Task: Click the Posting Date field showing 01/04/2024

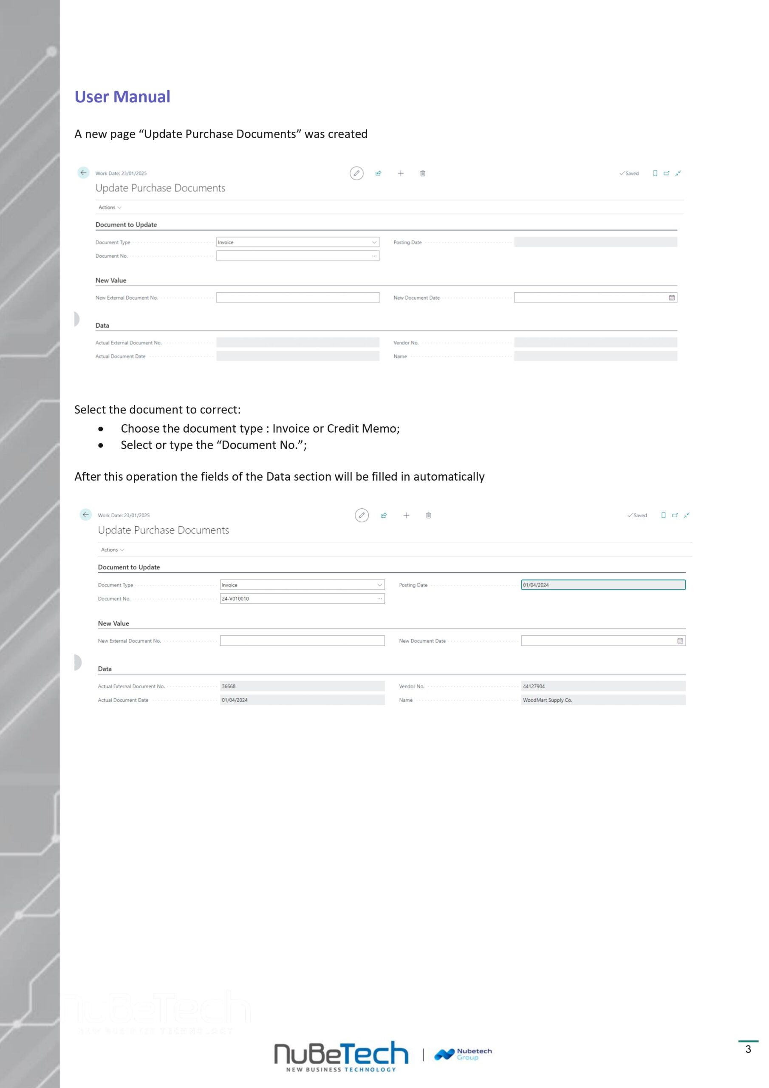Action: point(603,585)
